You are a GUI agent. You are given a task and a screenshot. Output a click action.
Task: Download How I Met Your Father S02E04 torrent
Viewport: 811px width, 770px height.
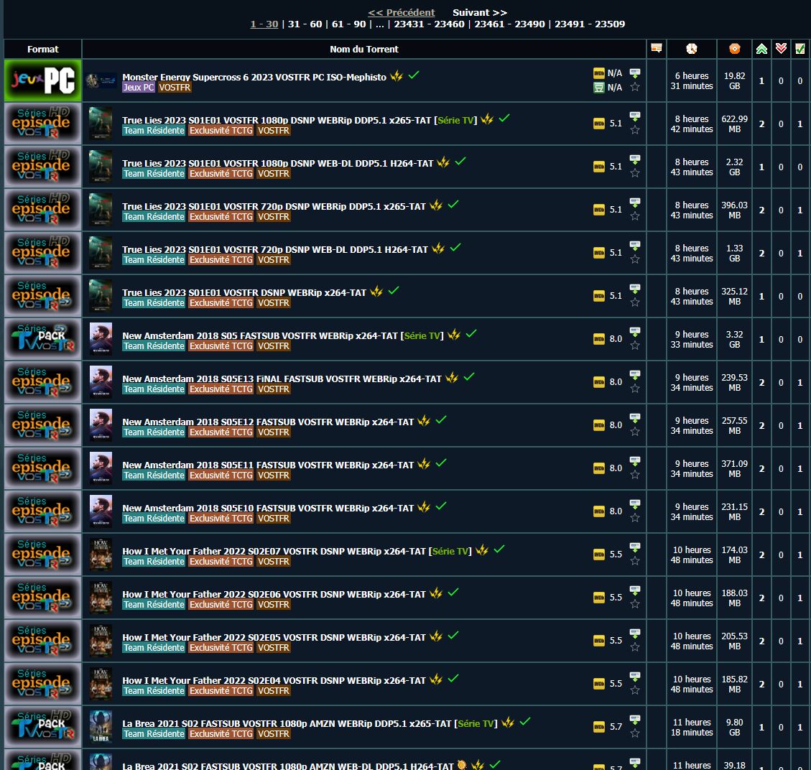[634, 677]
